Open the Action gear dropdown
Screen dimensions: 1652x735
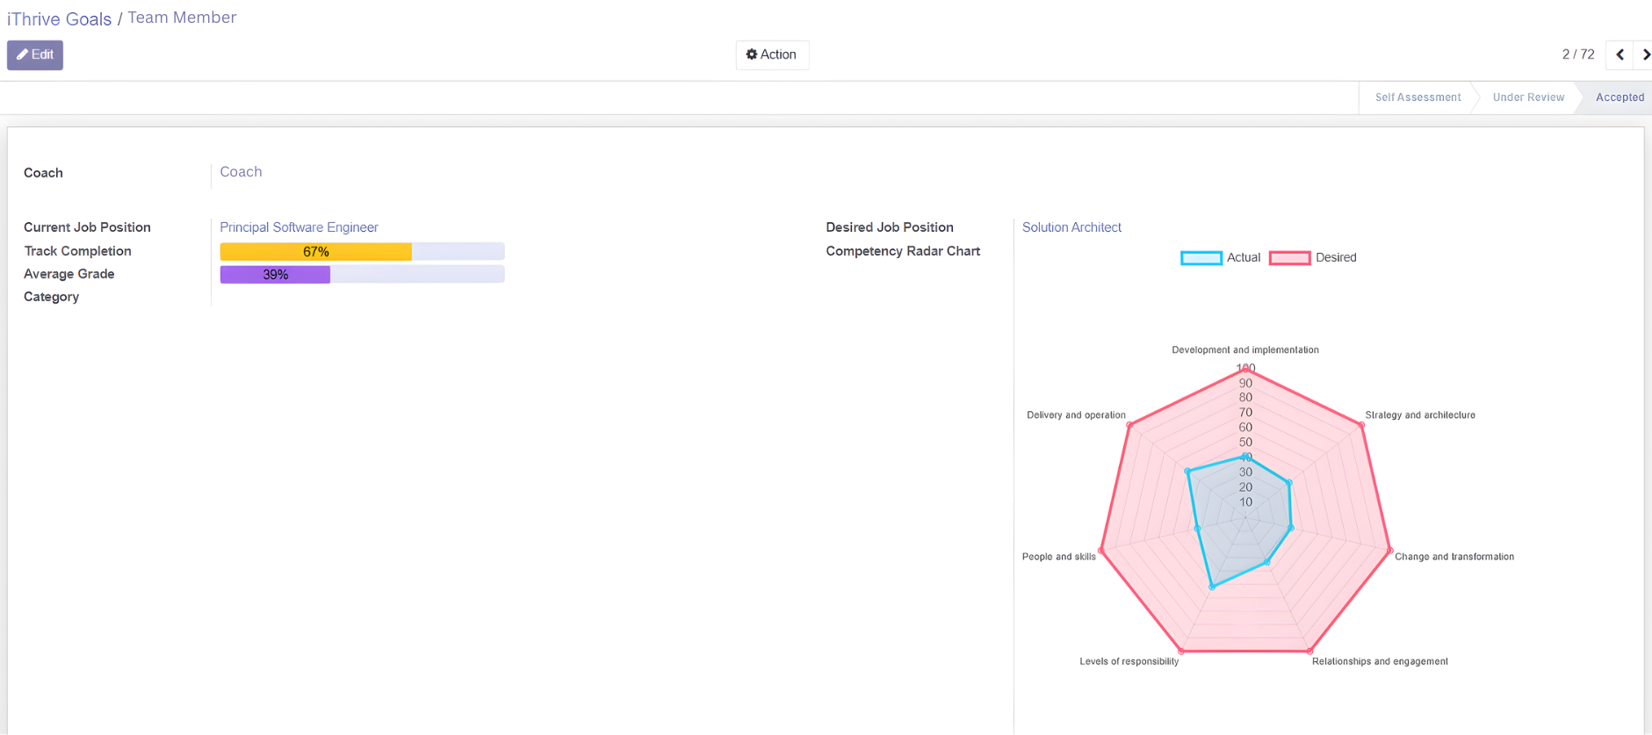point(771,54)
